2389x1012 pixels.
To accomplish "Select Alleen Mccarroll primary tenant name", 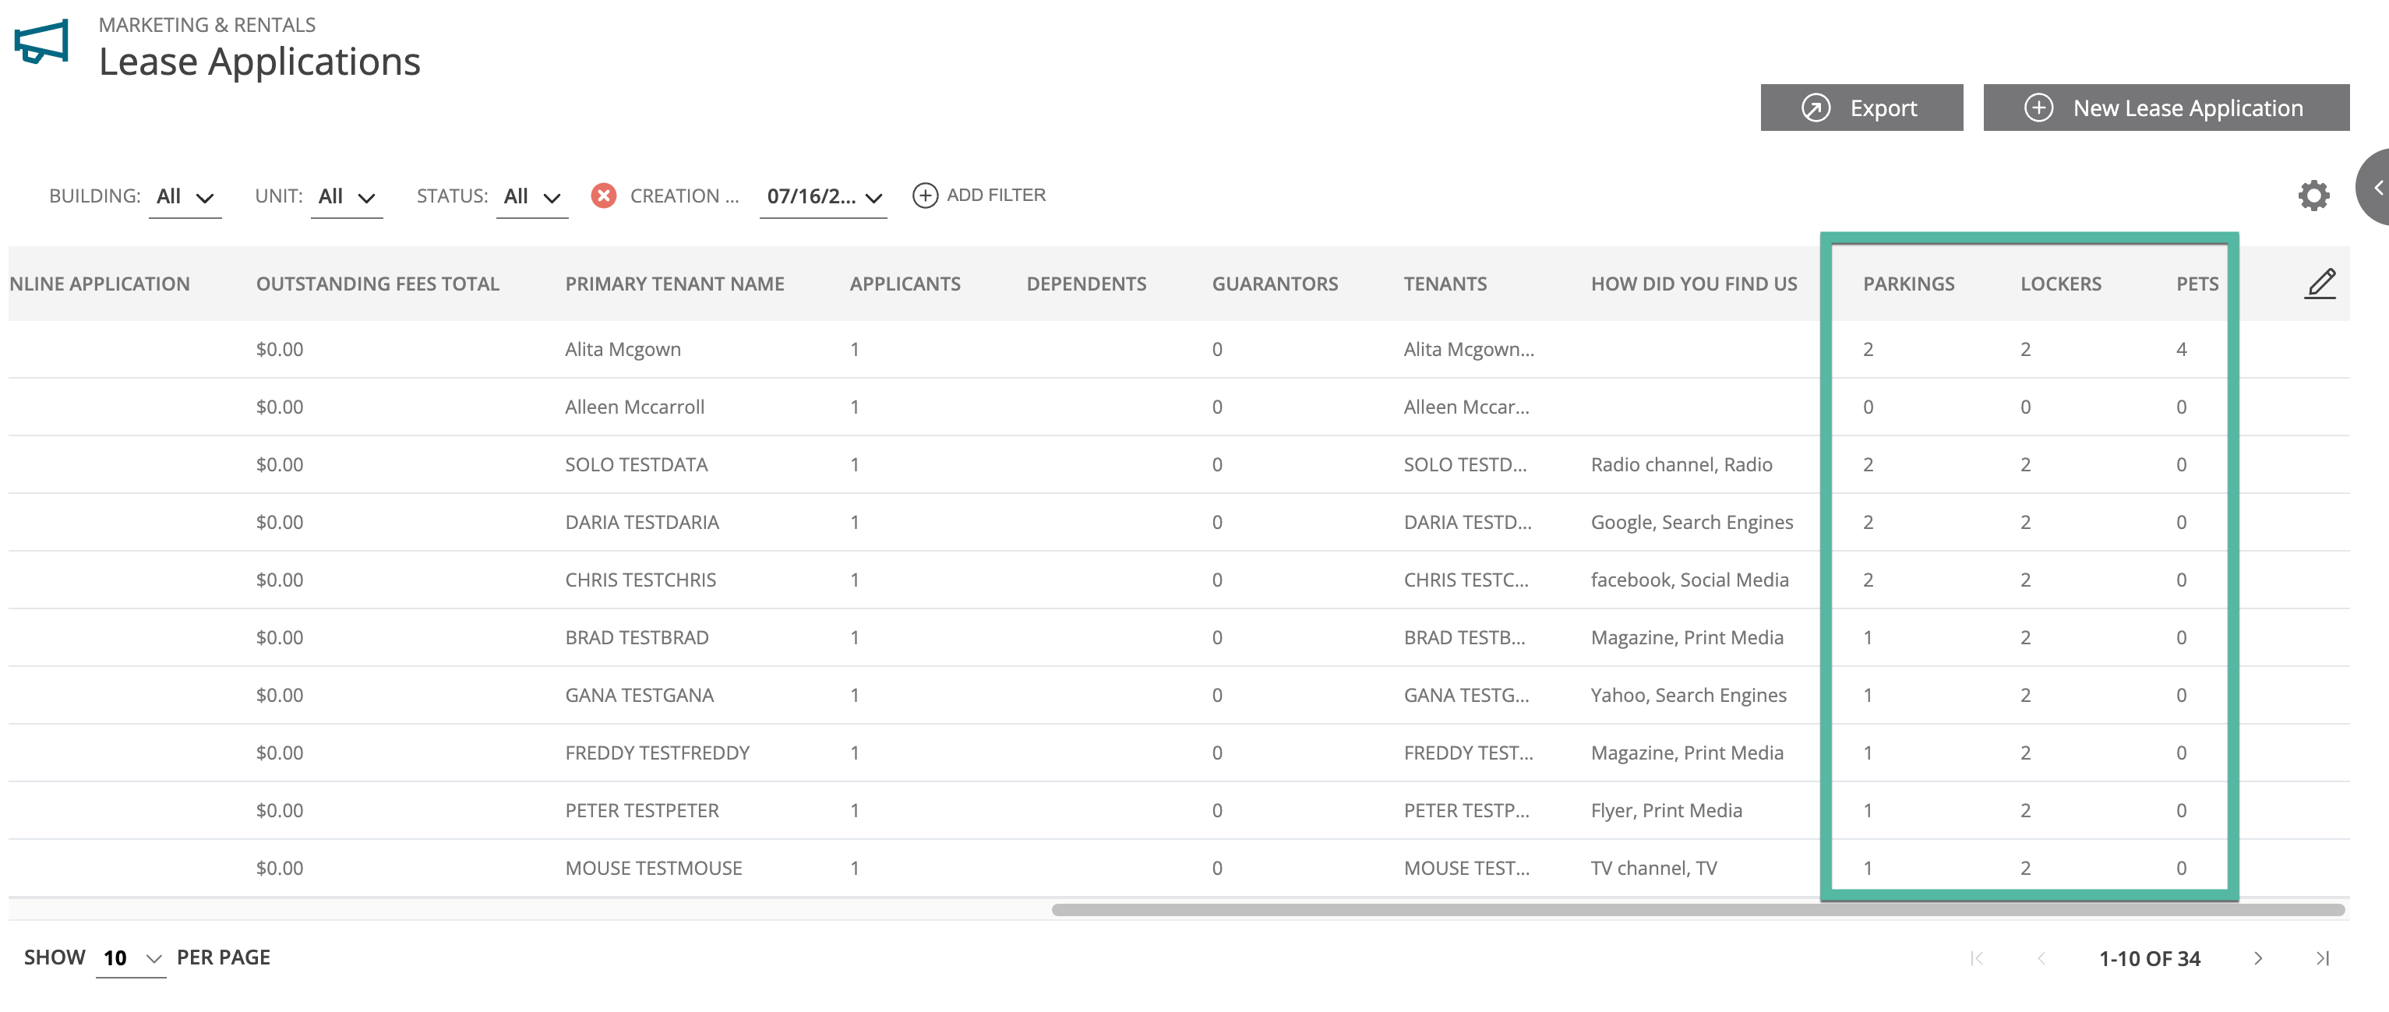I will pyautogui.click(x=634, y=407).
